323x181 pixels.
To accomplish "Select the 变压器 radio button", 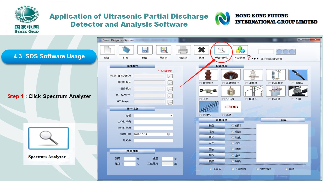I will tap(224, 99).
